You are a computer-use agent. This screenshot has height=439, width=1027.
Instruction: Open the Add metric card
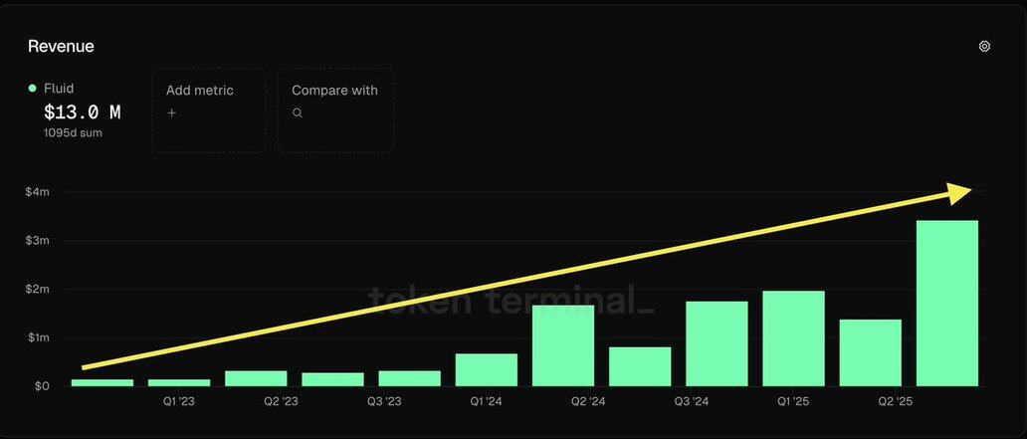pos(208,110)
